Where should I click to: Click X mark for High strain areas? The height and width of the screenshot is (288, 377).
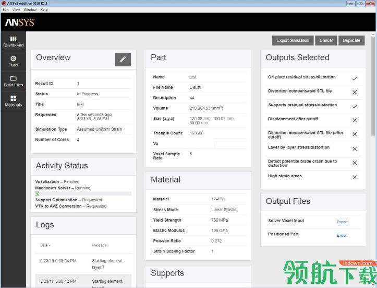pyautogui.click(x=355, y=177)
